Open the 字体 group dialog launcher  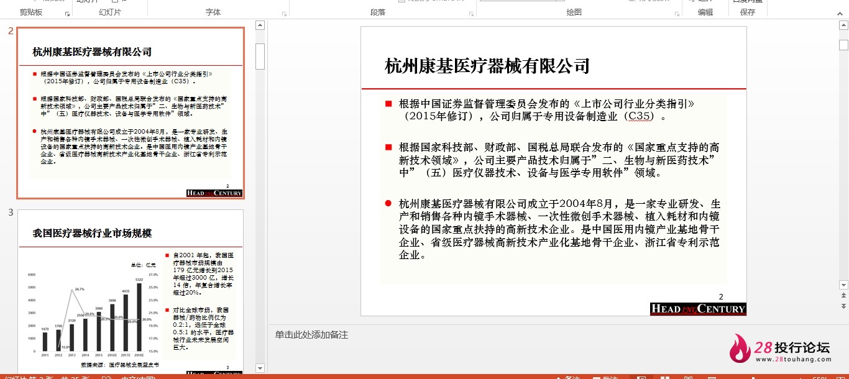pyautogui.click(x=285, y=13)
